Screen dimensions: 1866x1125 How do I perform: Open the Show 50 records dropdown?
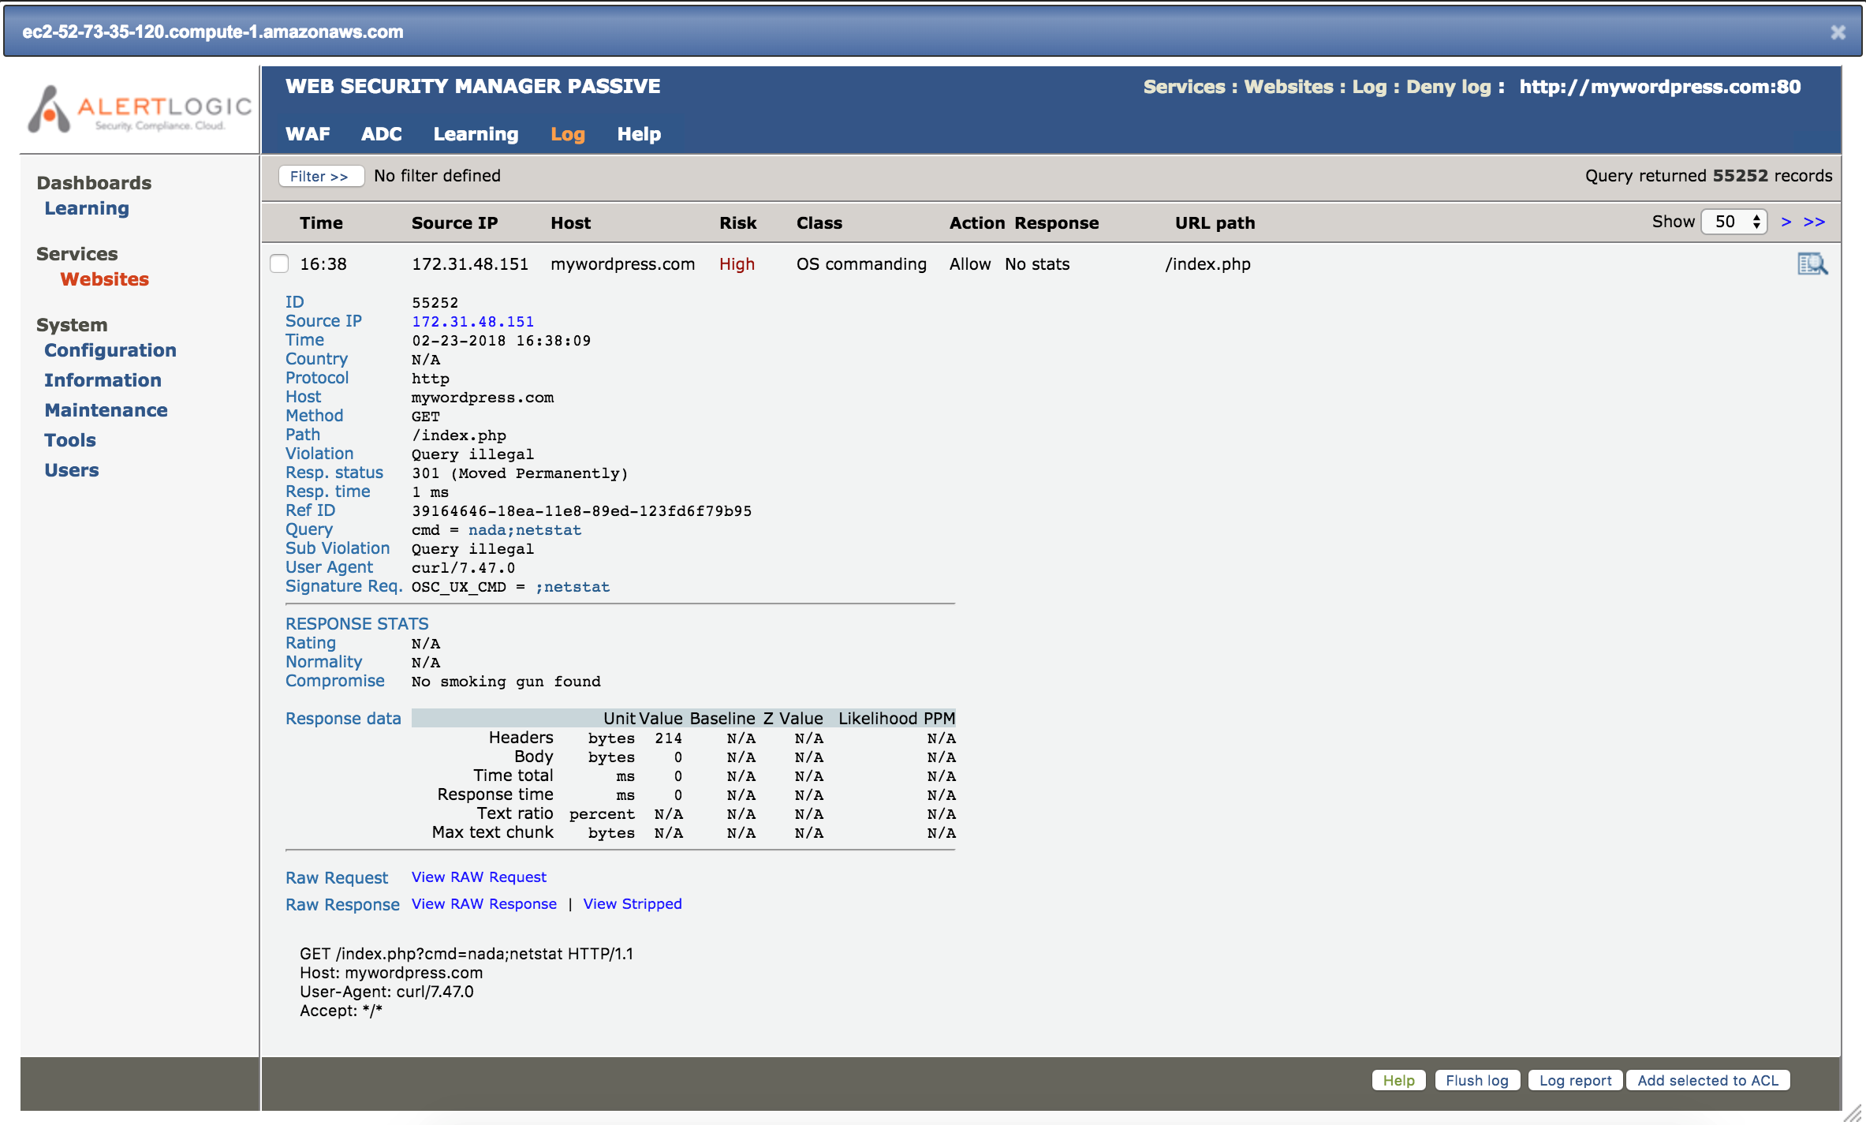1734,222
